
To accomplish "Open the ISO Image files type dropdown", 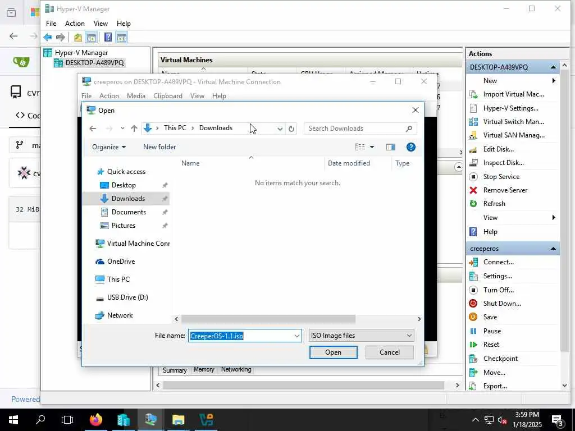I will (x=361, y=336).
